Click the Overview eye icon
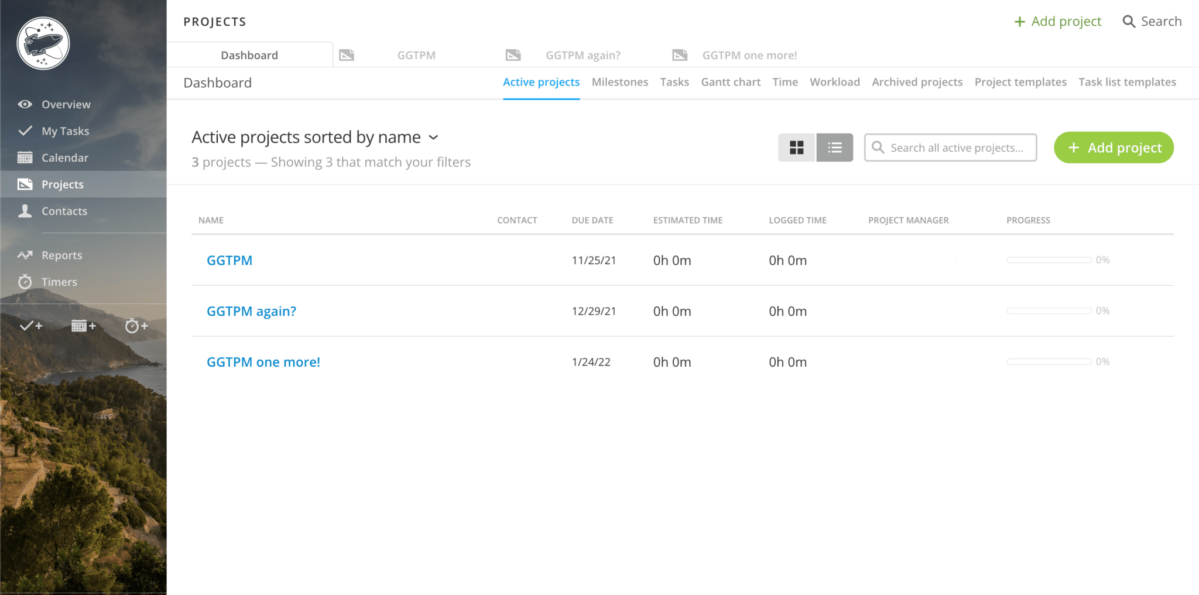Screen dimensions: 1199x595 click(25, 104)
